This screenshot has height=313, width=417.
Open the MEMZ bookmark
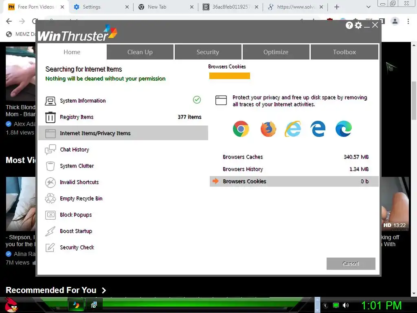pos(21,34)
